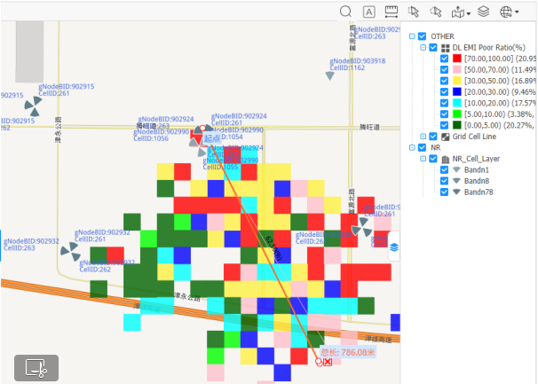Screen dimensions: 538x384
Task: Open the globe map-type dropdown arrow
Action: [517, 12]
